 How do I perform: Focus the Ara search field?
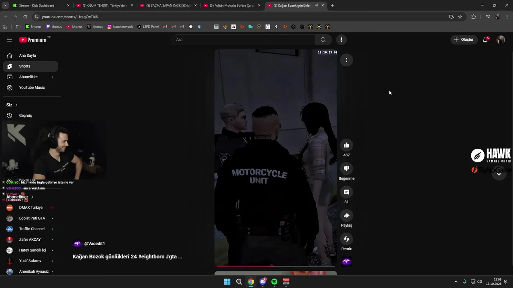point(243,40)
